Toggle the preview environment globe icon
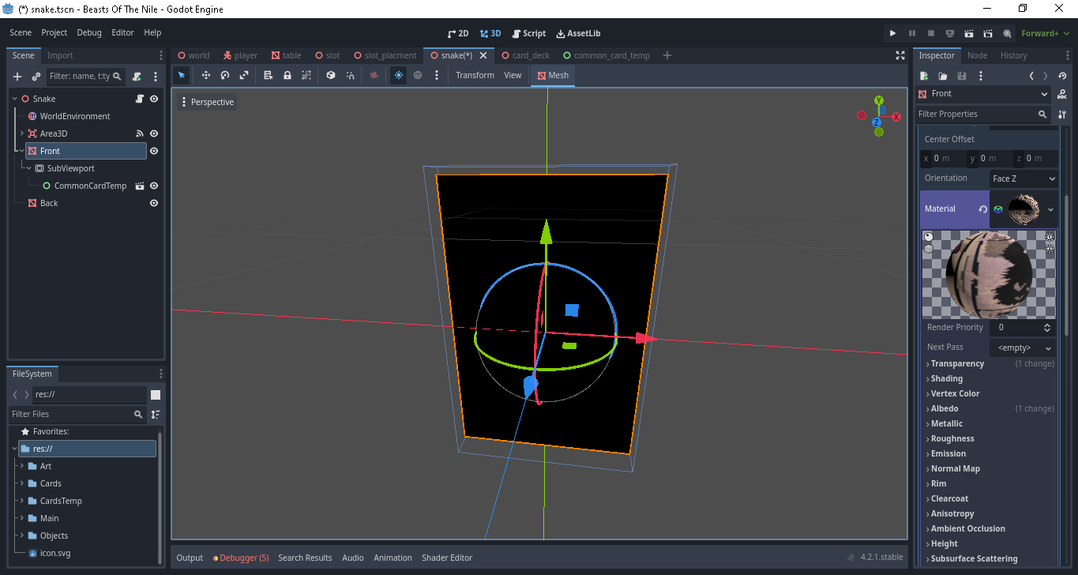This screenshot has height=575, width=1078. tap(418, 75)
